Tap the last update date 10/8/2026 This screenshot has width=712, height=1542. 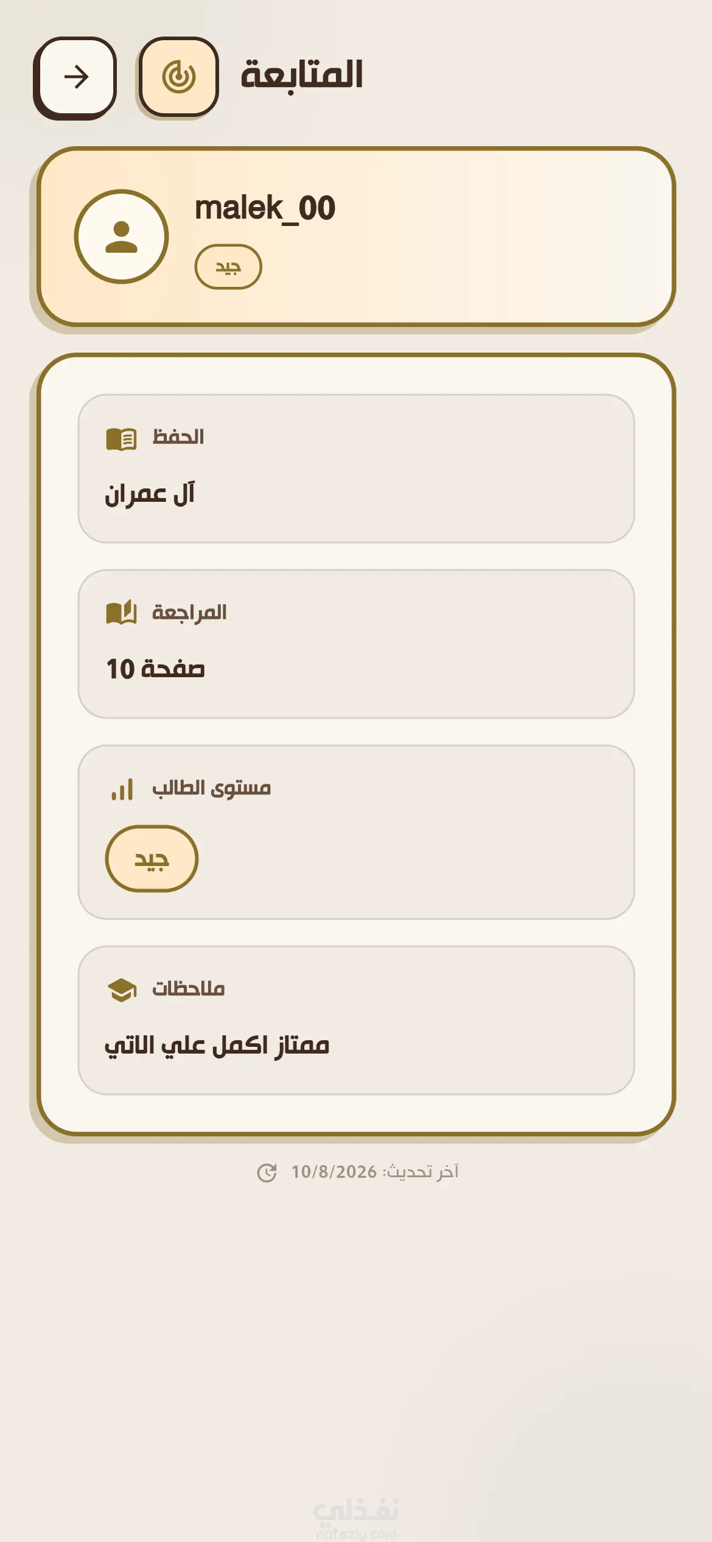(334, 1172)
